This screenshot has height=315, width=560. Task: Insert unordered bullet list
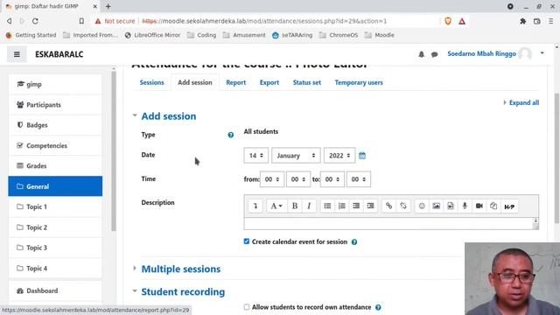pos(327,206)
